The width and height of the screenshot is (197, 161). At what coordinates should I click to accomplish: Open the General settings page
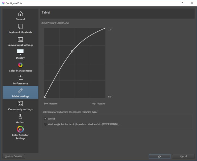tap(20, 16)
